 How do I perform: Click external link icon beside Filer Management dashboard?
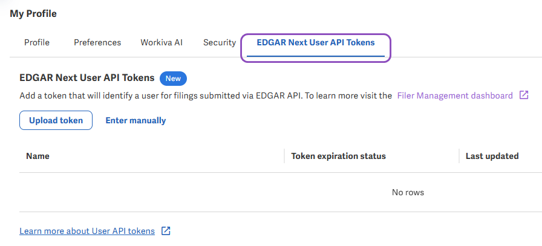(x=524, y=95)
